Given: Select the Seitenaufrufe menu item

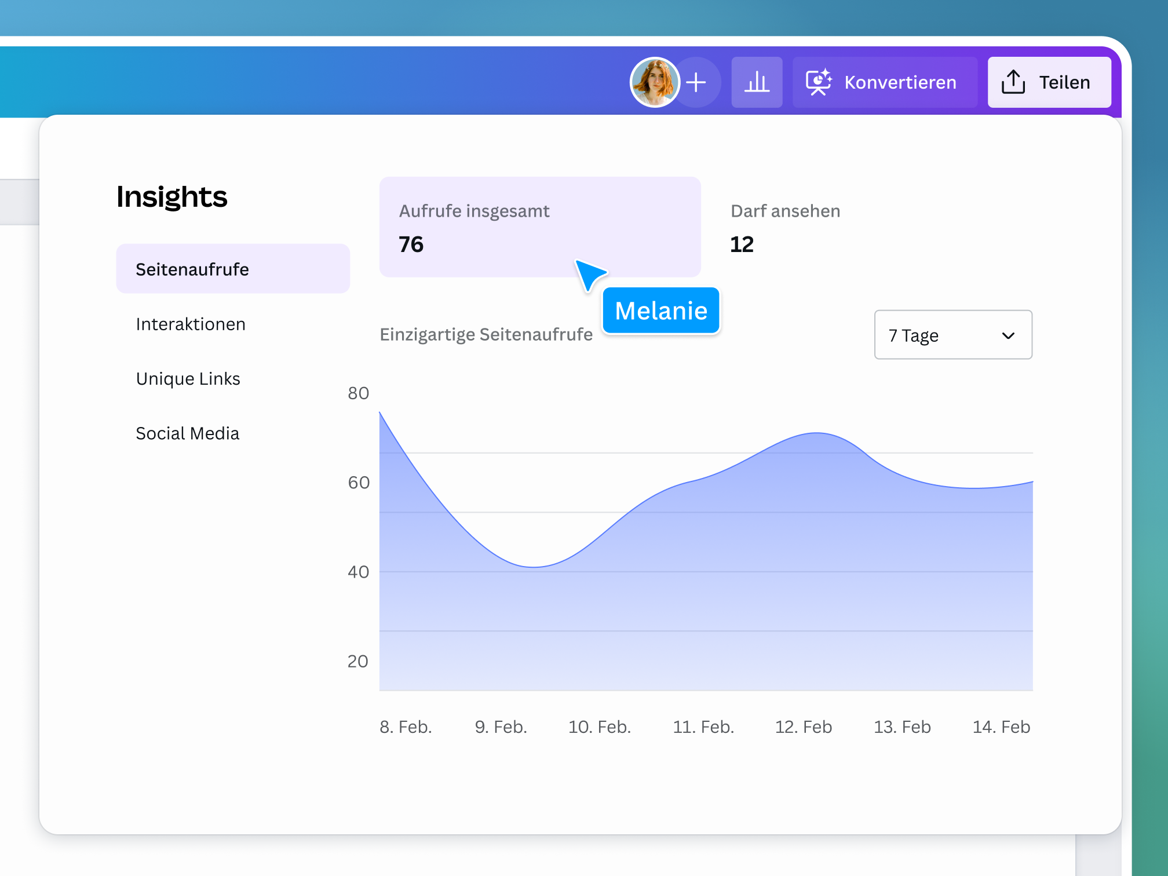Looking at the screenshot, I should pos(193,269).
